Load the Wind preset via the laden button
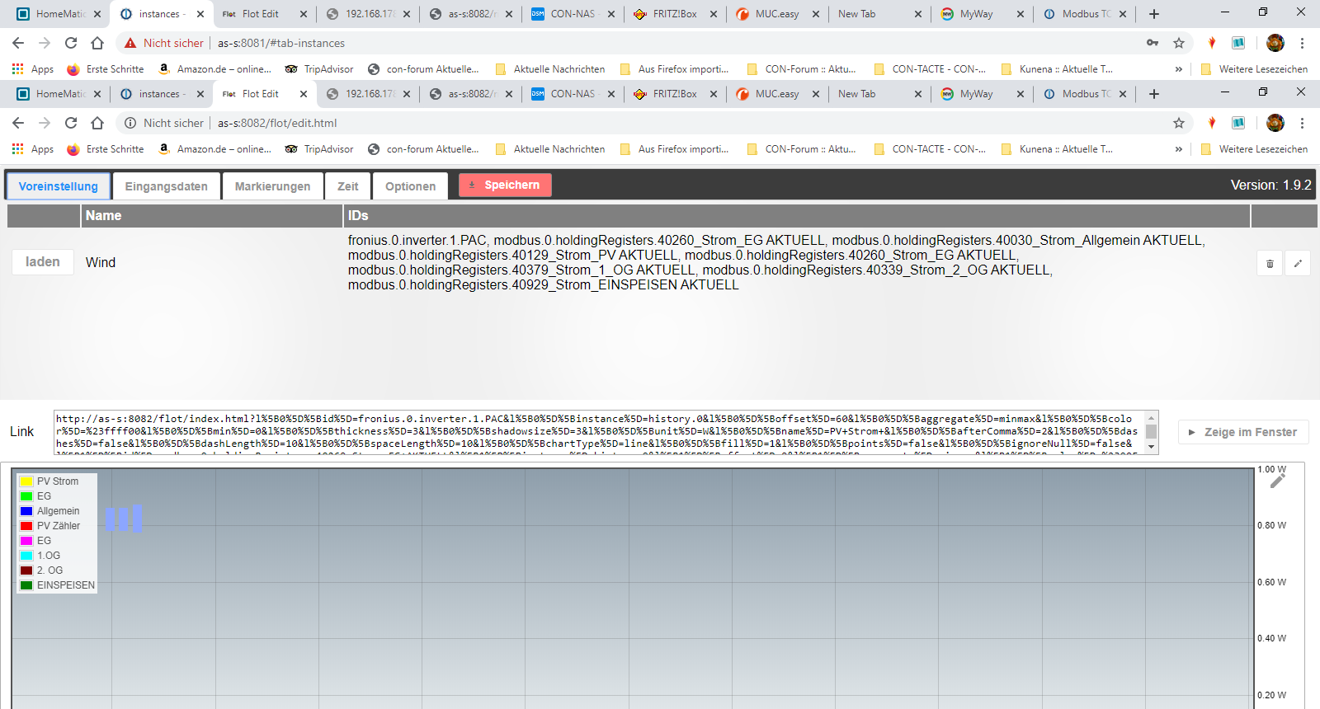This screenshot has width=1320, height=709. click(43, 262)
